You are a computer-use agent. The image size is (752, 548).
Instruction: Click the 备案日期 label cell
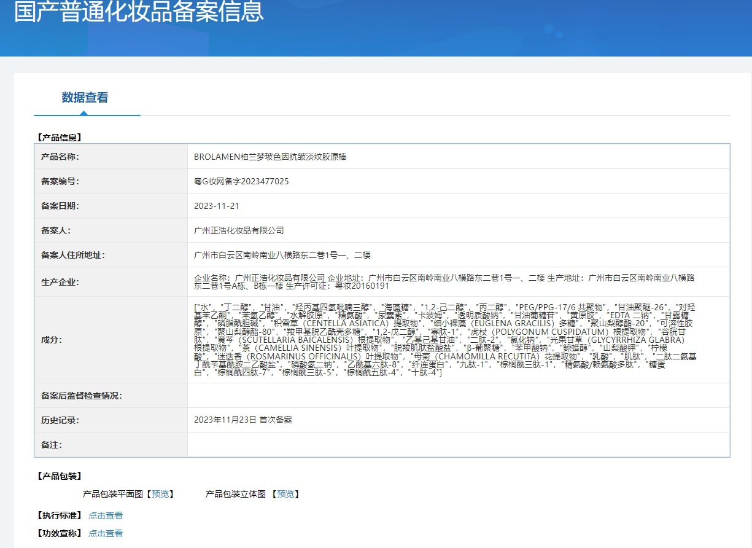[x=111, y=206]
